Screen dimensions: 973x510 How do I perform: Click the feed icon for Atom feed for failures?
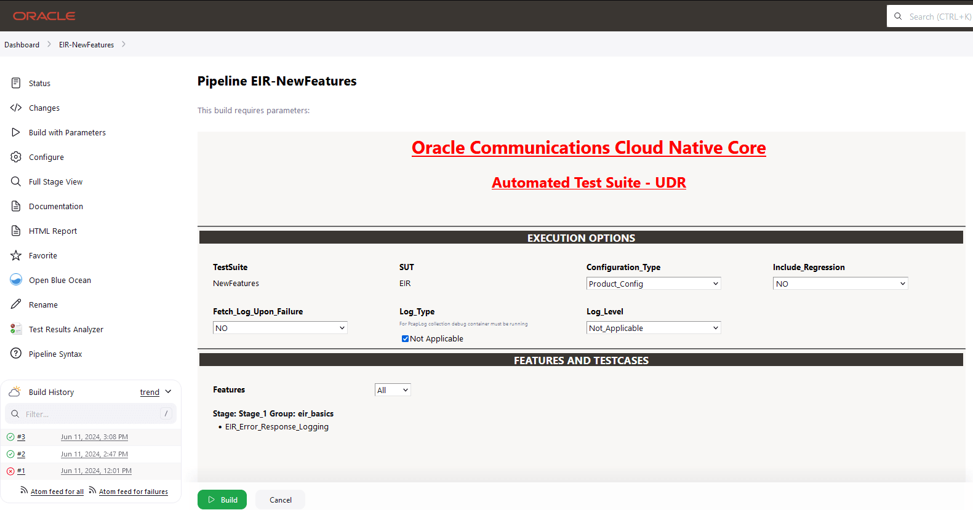92,490
